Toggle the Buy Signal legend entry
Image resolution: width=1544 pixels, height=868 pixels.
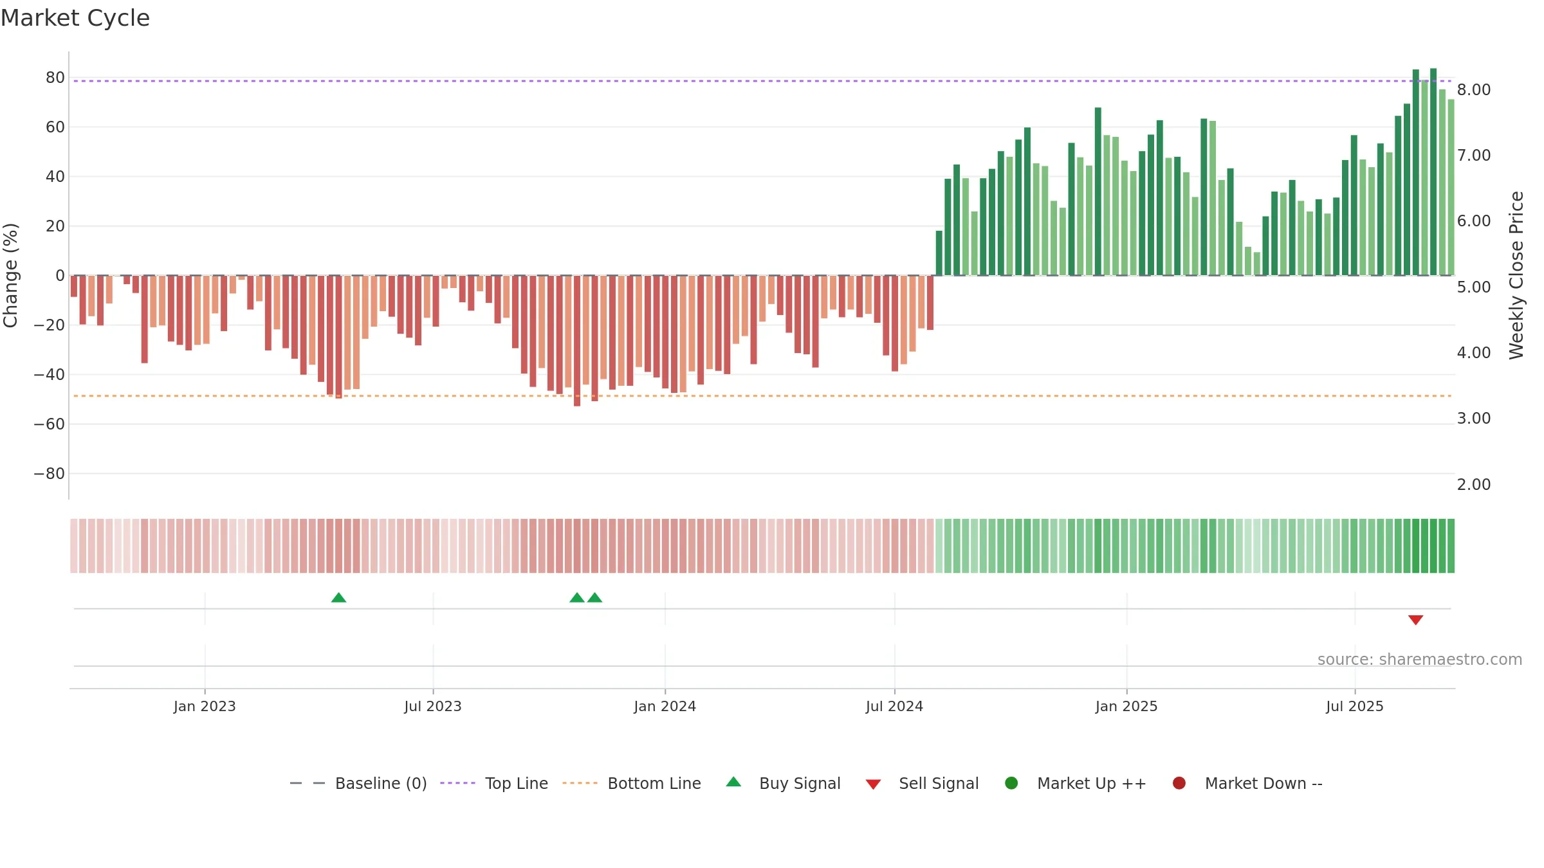click(783, 783)
